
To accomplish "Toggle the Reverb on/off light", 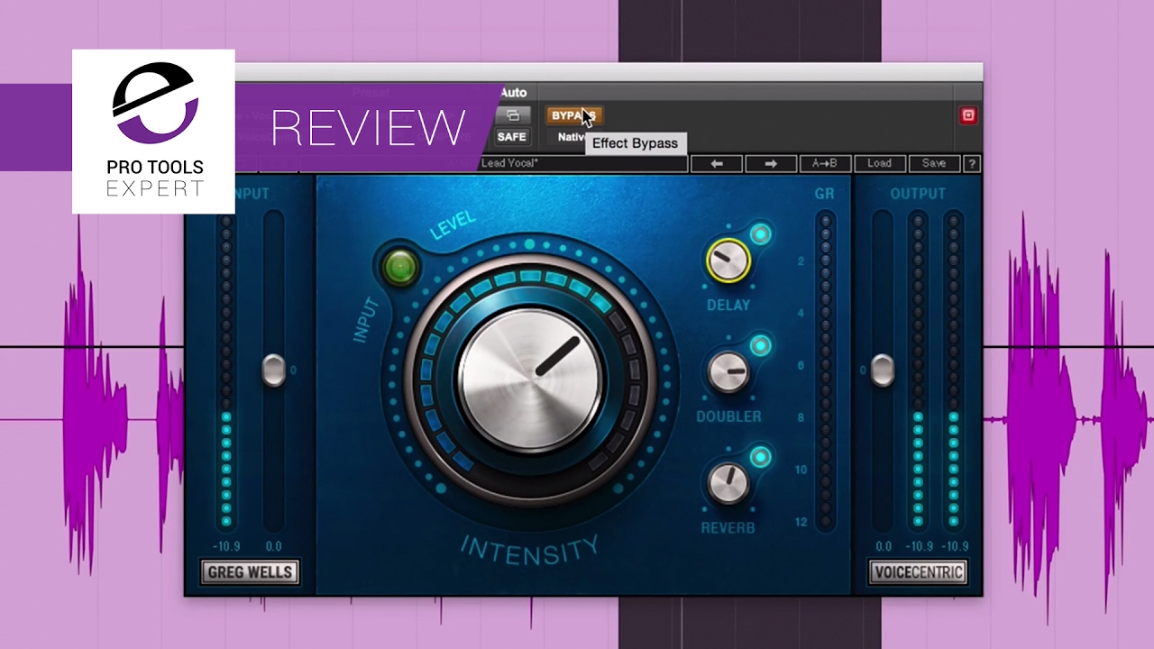I will [760, 457].
